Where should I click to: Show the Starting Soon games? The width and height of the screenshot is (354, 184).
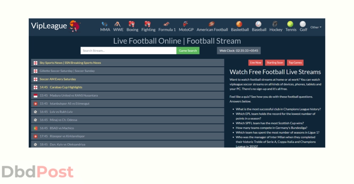coord(275,62)
